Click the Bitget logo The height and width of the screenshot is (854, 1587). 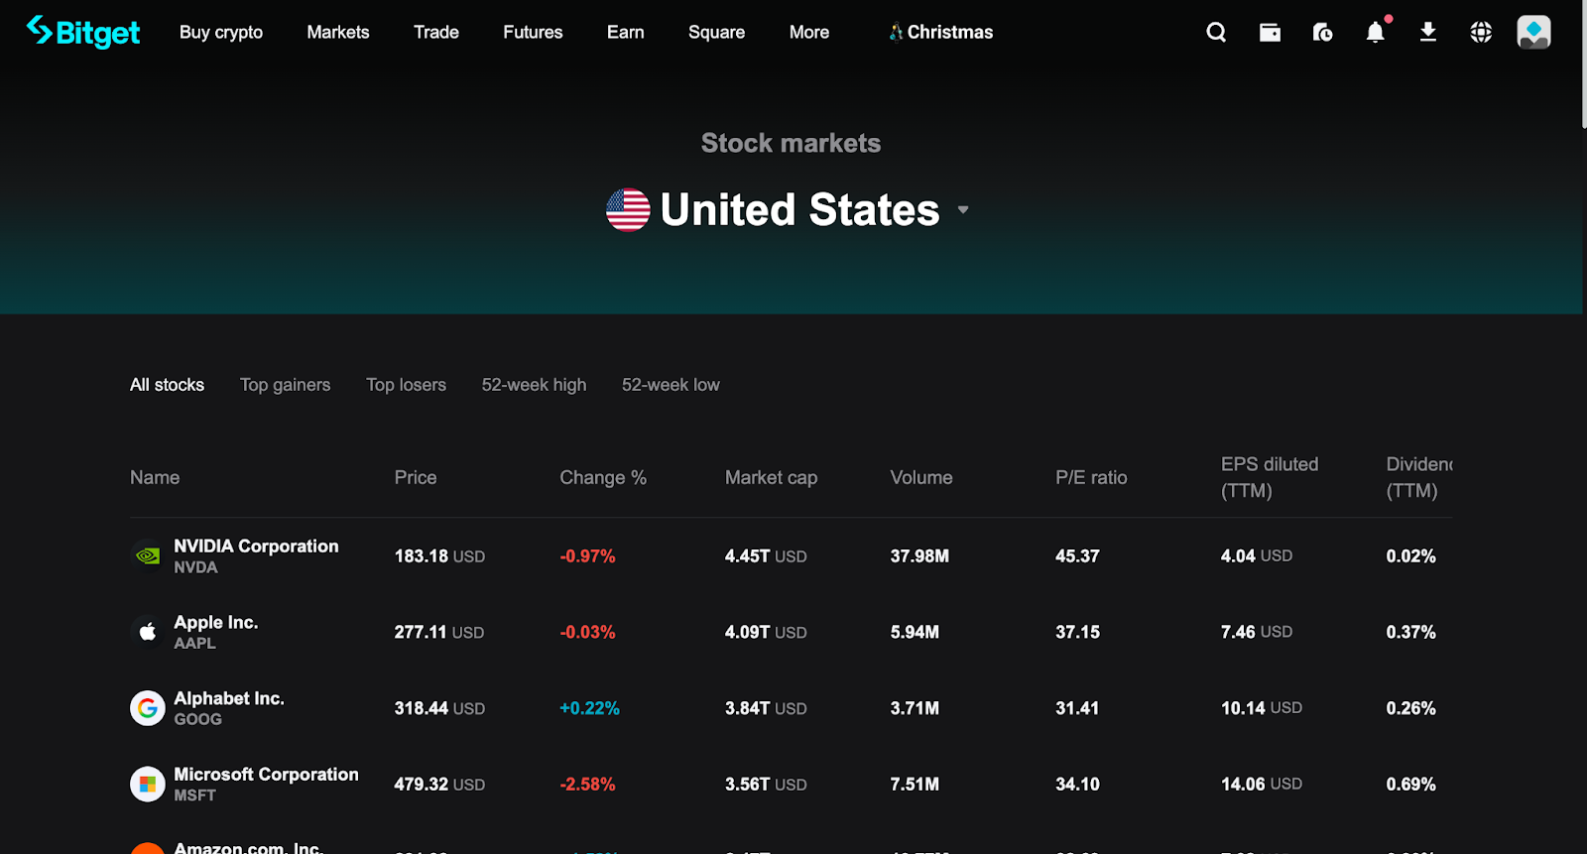[83, 32]
